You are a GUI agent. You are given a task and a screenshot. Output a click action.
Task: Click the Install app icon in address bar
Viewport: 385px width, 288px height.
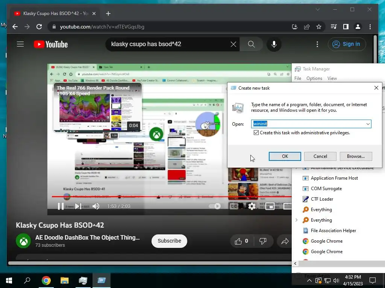point(295,27)
